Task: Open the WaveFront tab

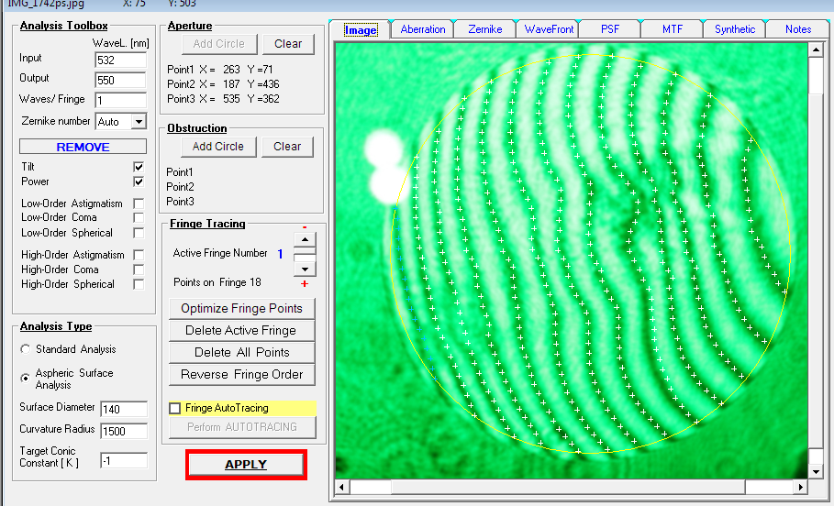Action: pos(549,29)
